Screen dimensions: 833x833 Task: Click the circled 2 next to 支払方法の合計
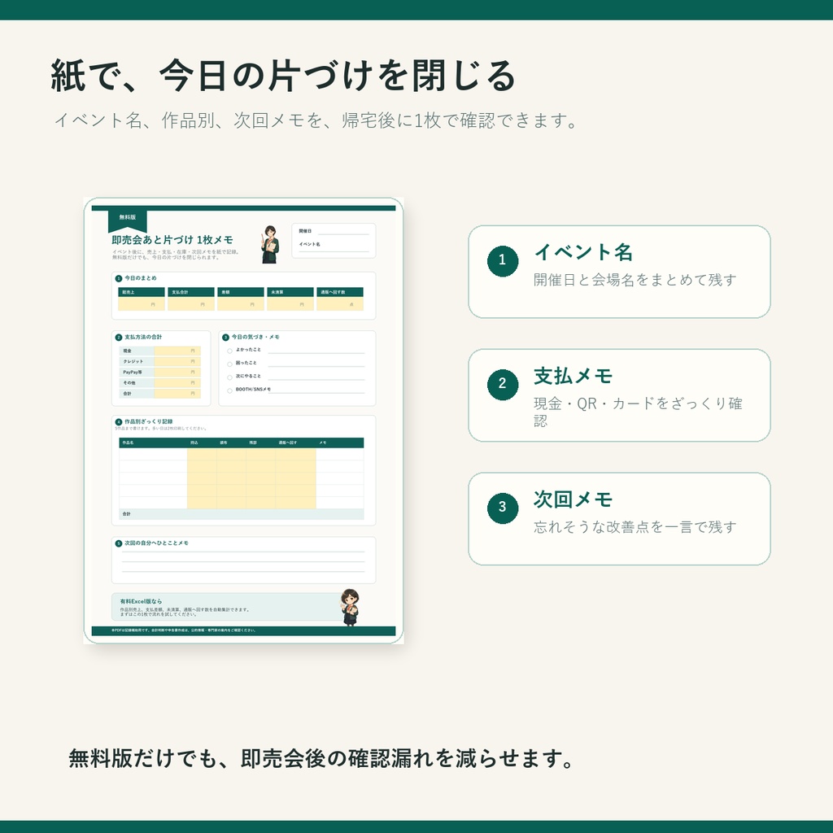pos(119,338)
